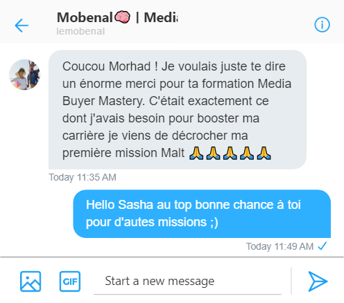Open sender's profile picture
This screenshot has width=344, height=303.
pyautogui.click(x=24, y=75)
